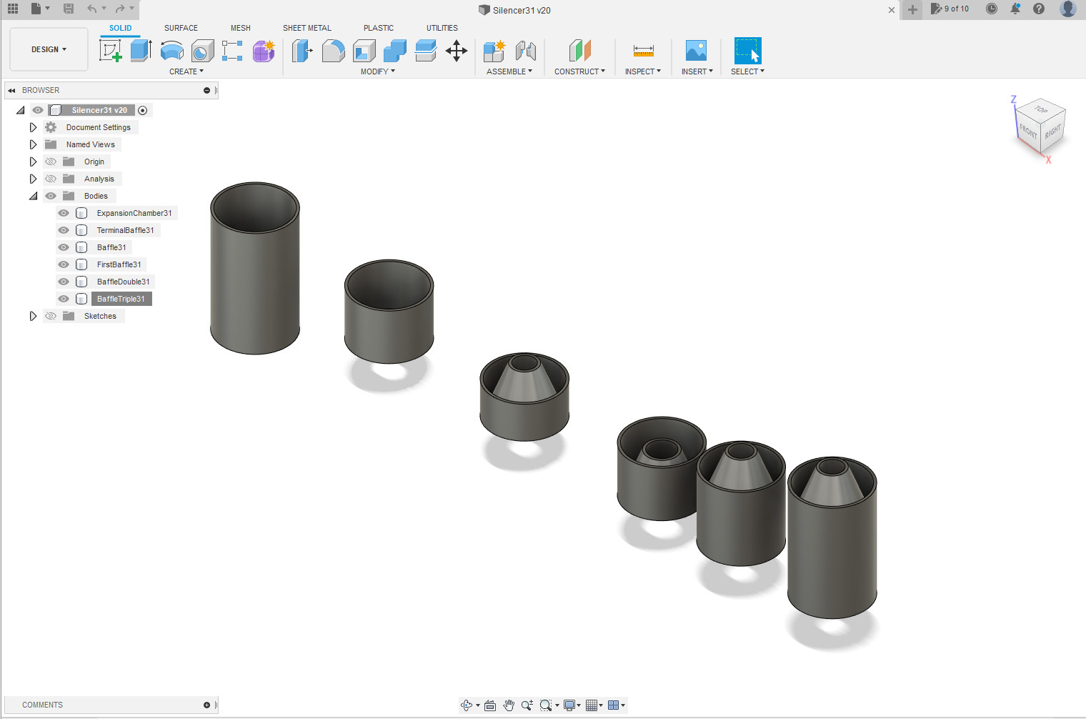Switch to the MESH tab
This screenshot has width=1086, height=719.
point(241,28)
